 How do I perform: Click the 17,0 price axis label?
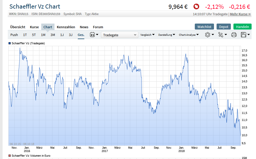[244, 50]
